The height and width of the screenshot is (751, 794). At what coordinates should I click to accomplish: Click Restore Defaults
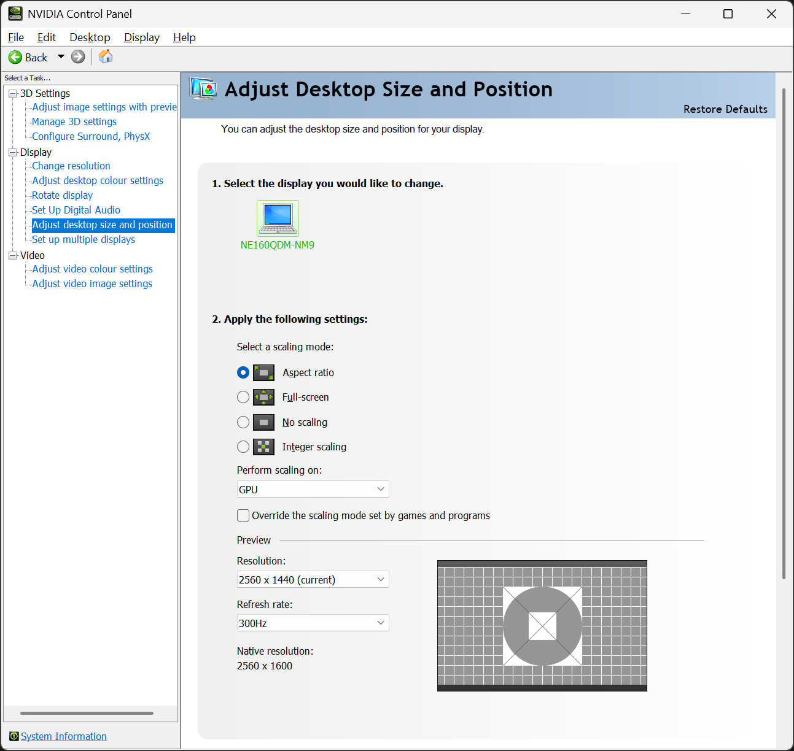(x=725, y=109)
